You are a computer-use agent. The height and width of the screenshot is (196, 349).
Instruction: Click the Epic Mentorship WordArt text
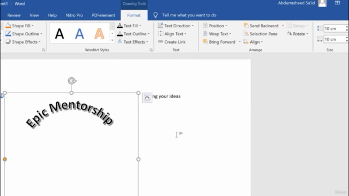(70, 114)
